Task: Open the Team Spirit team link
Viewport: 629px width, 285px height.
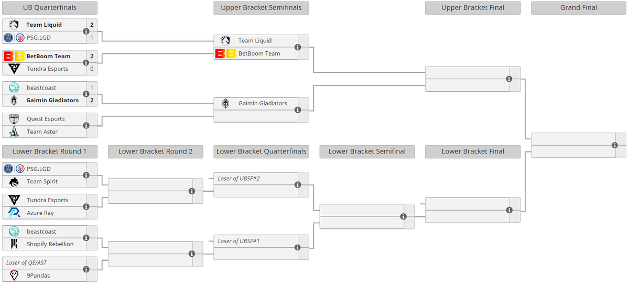Action: 42,181
